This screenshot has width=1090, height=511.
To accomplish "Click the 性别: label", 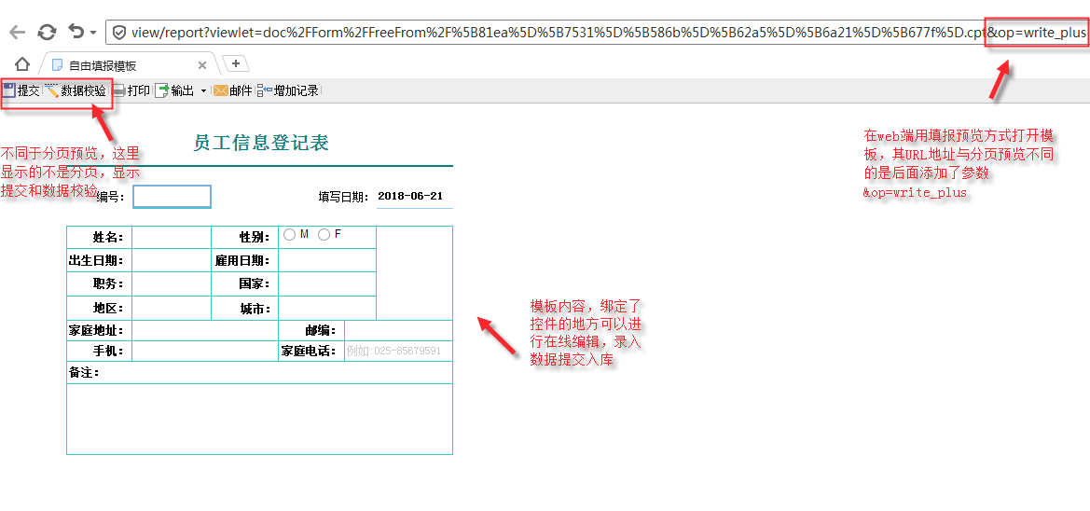I will point(255,238).
